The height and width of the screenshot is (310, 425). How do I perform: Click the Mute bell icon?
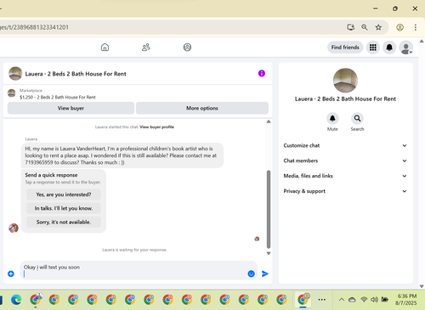[332, 118]
